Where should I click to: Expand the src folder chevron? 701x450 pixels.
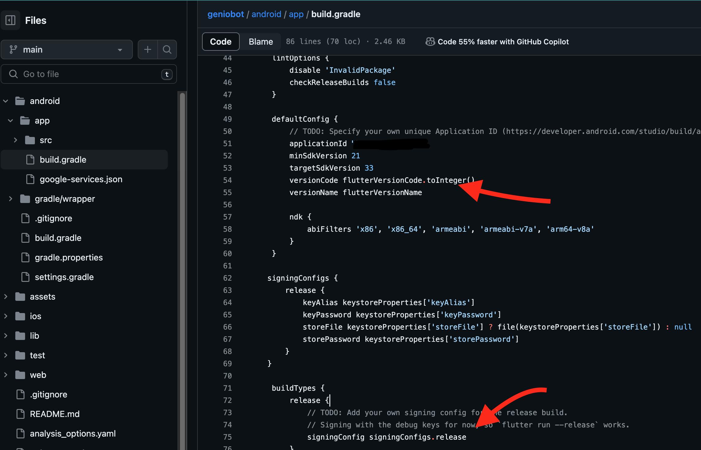15,140
